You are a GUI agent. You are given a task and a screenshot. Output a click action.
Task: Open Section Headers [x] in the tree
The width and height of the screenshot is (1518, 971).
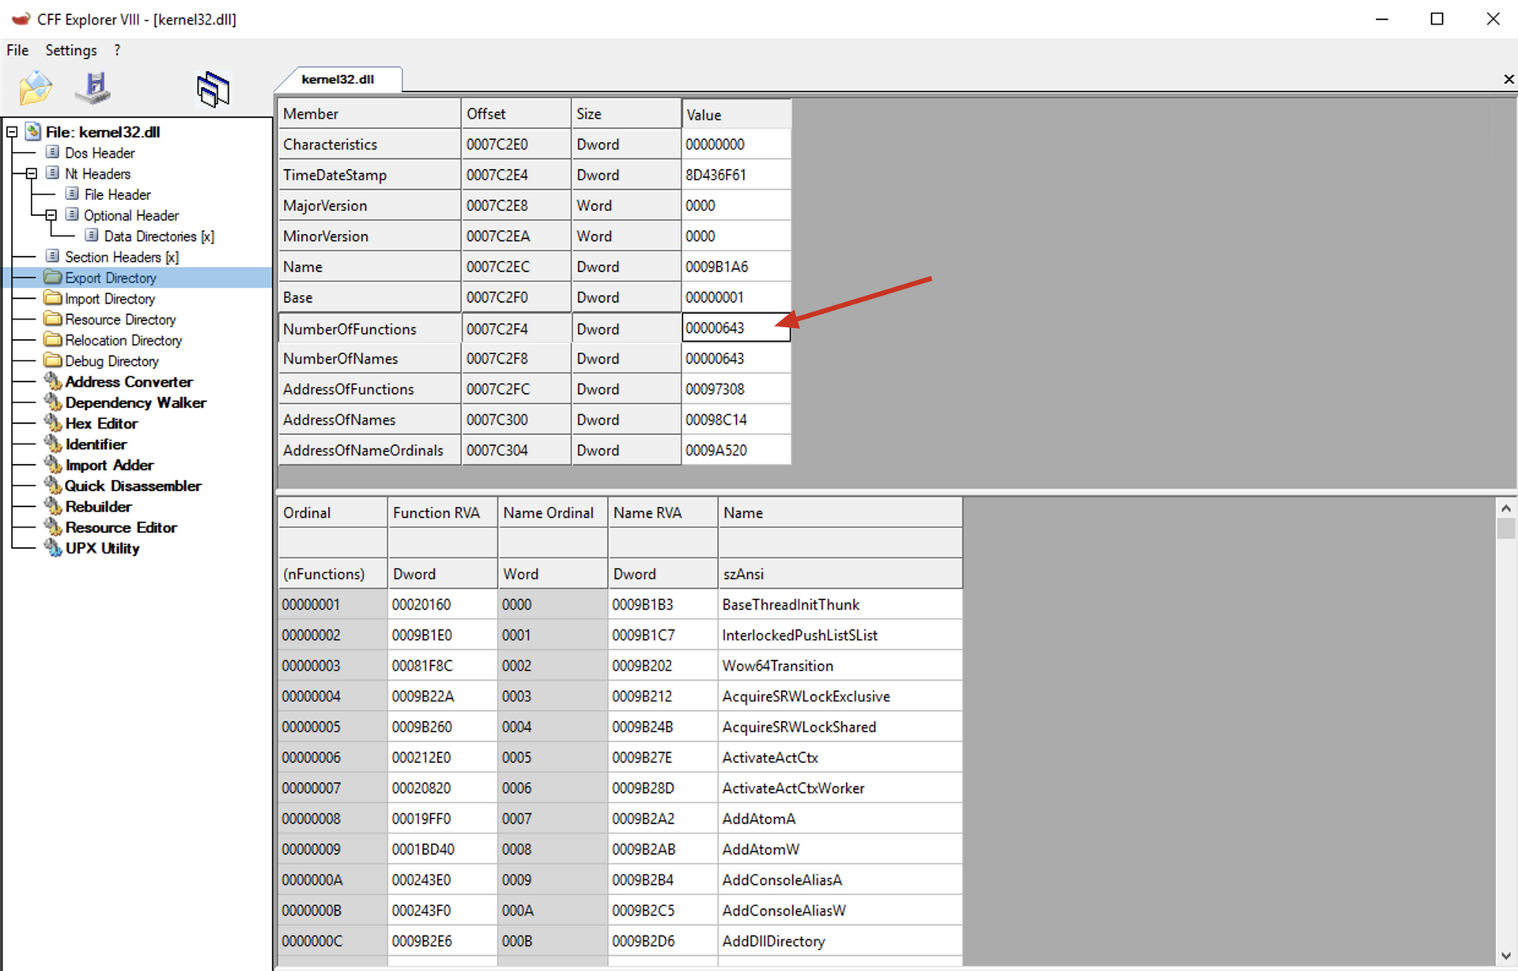pos(122,257)
